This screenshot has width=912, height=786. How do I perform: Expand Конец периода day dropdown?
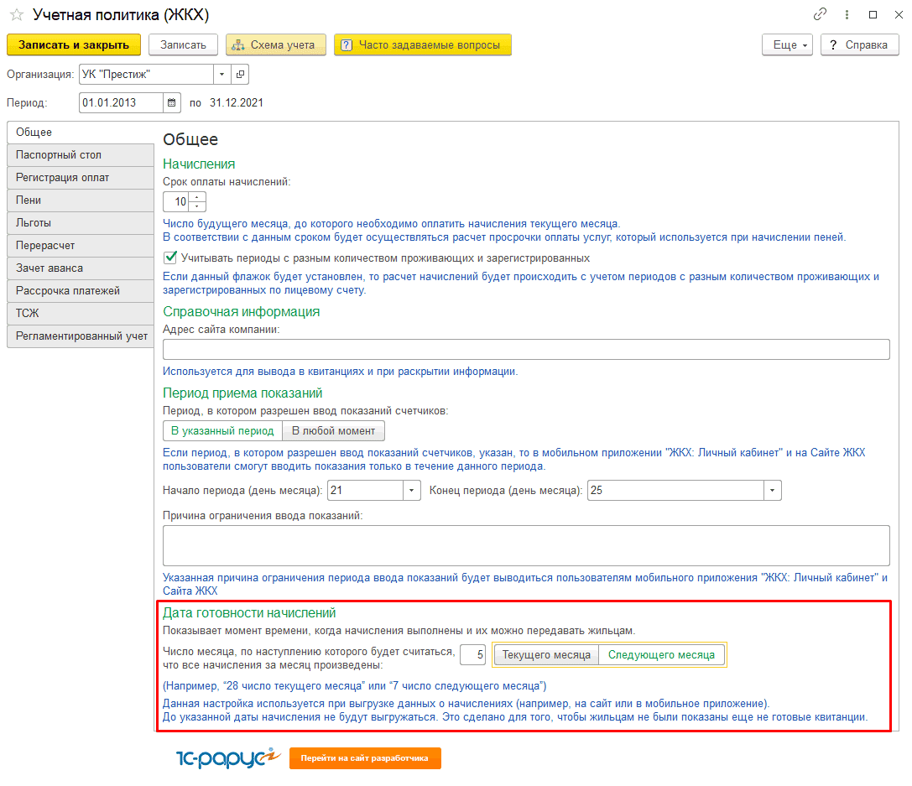(x=772, y=491)
